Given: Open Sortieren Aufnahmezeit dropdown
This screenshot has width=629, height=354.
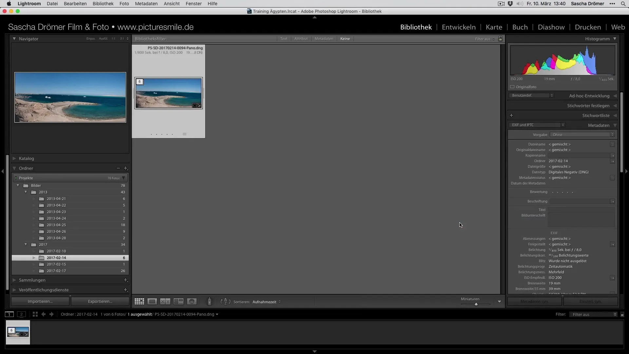Looking at the screenshot, I should click(266, 302).
